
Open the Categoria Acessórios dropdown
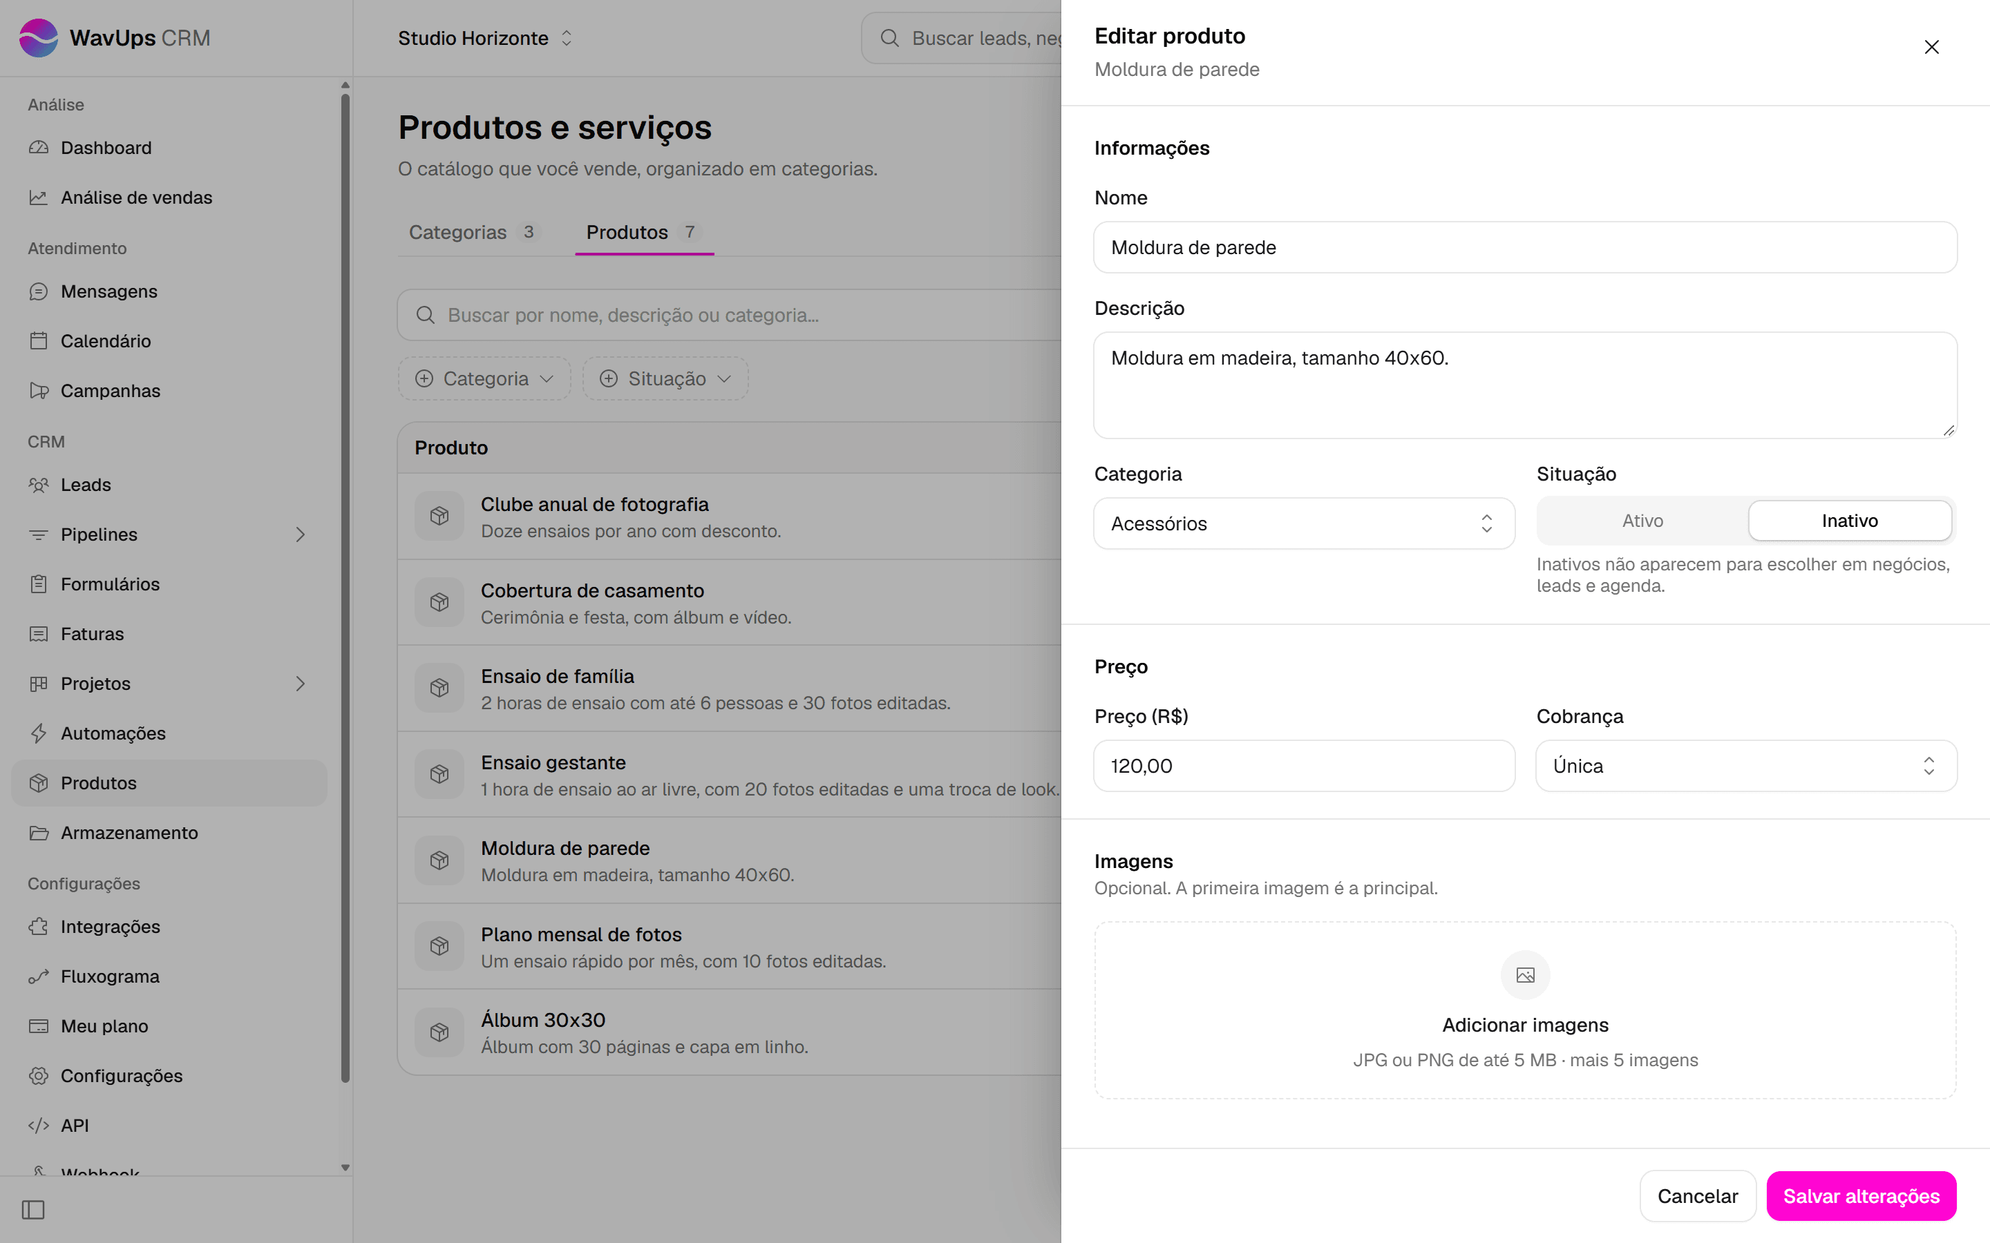(1304, 523)
